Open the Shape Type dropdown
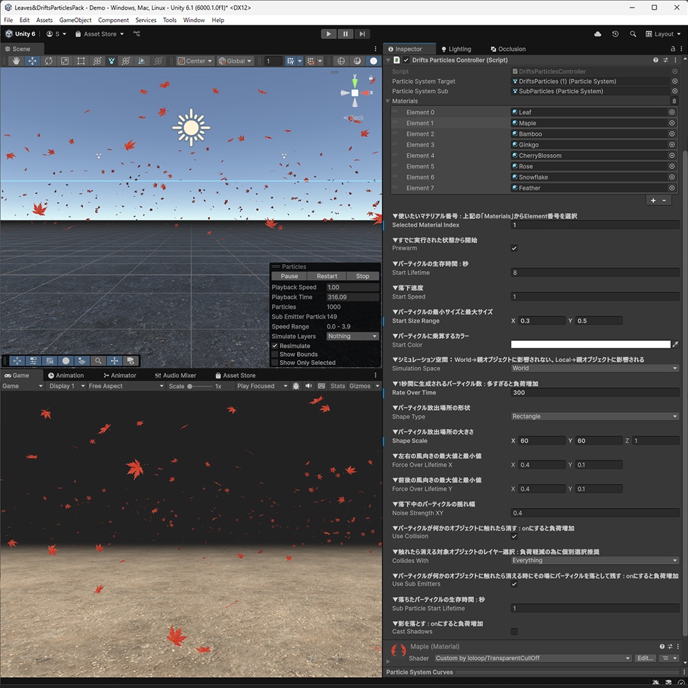This screenshot has width=688, height=688. (595, 416)
